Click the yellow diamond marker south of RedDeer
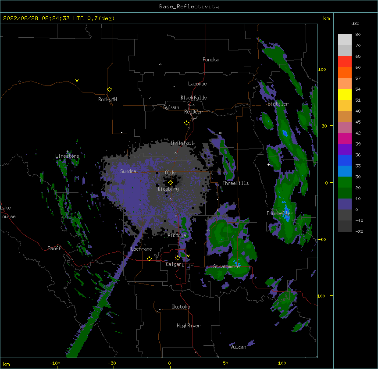This screenshot has height=369, width=378. pos(186,123)
